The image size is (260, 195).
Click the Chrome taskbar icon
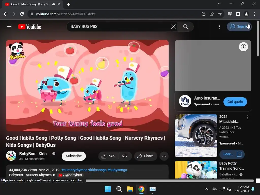(141, 189)
